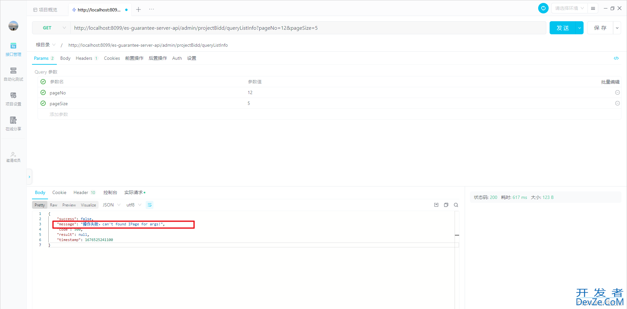
Task: Open the 自动化测试 sidebar section
Action: 13,74
